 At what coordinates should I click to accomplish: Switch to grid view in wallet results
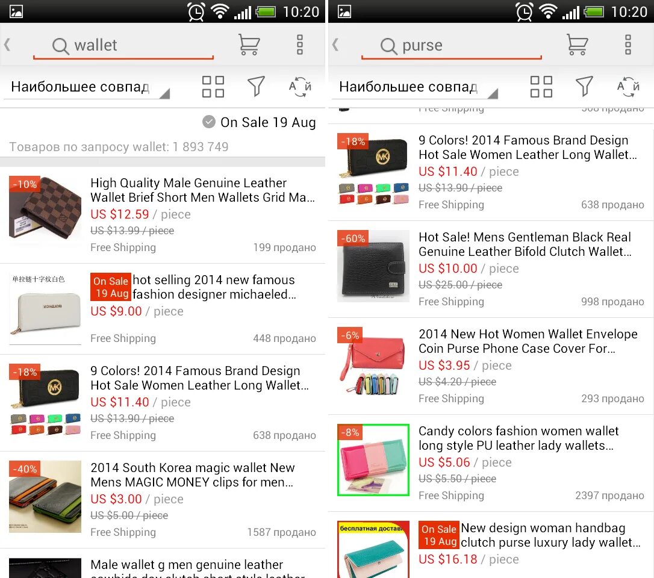coord(213,86)
